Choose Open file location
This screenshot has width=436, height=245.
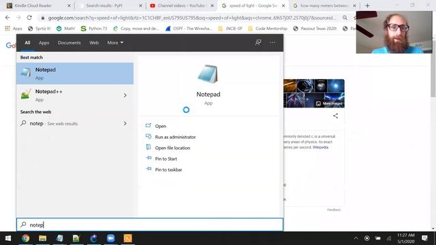click(x=172, y=148)
